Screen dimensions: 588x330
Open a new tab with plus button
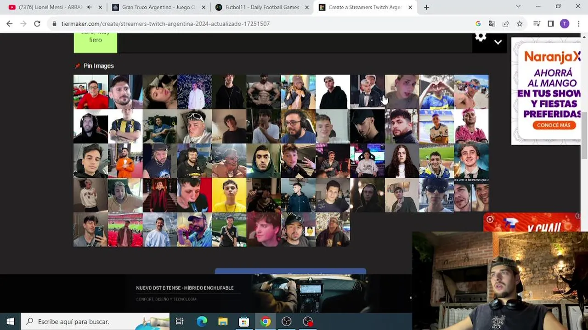pos(427,7)
